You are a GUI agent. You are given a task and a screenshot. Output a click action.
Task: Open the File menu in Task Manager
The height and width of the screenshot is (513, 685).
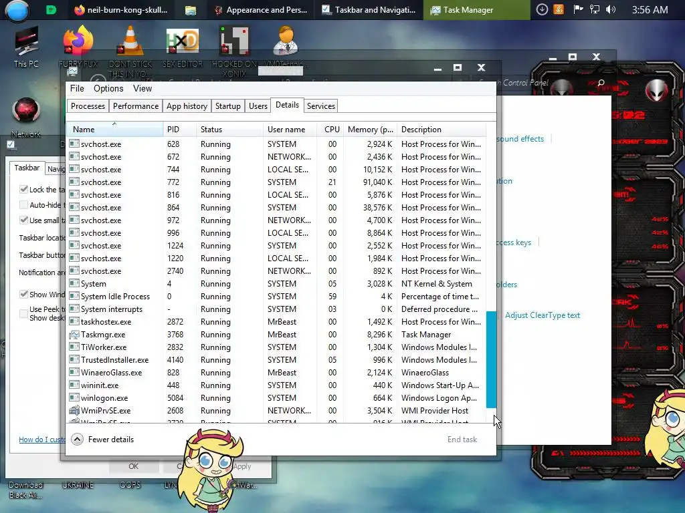pyautogui.click(x=77, y=89)
